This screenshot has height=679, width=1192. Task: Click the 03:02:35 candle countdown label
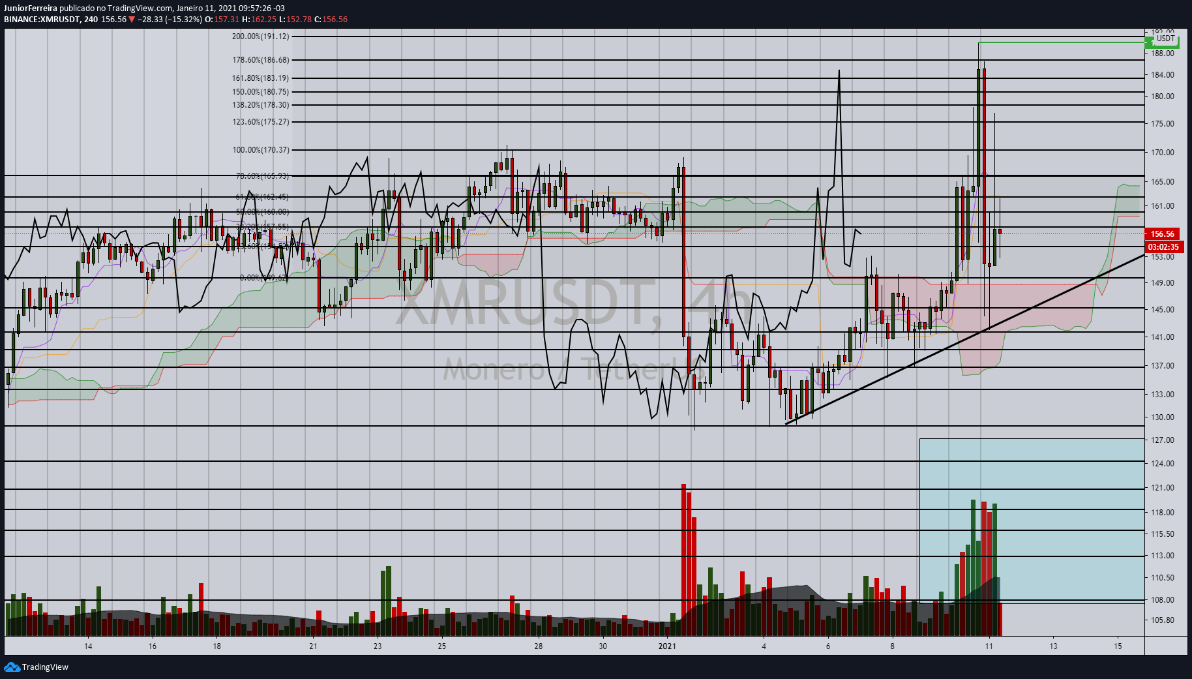(x=1165, y=247)
